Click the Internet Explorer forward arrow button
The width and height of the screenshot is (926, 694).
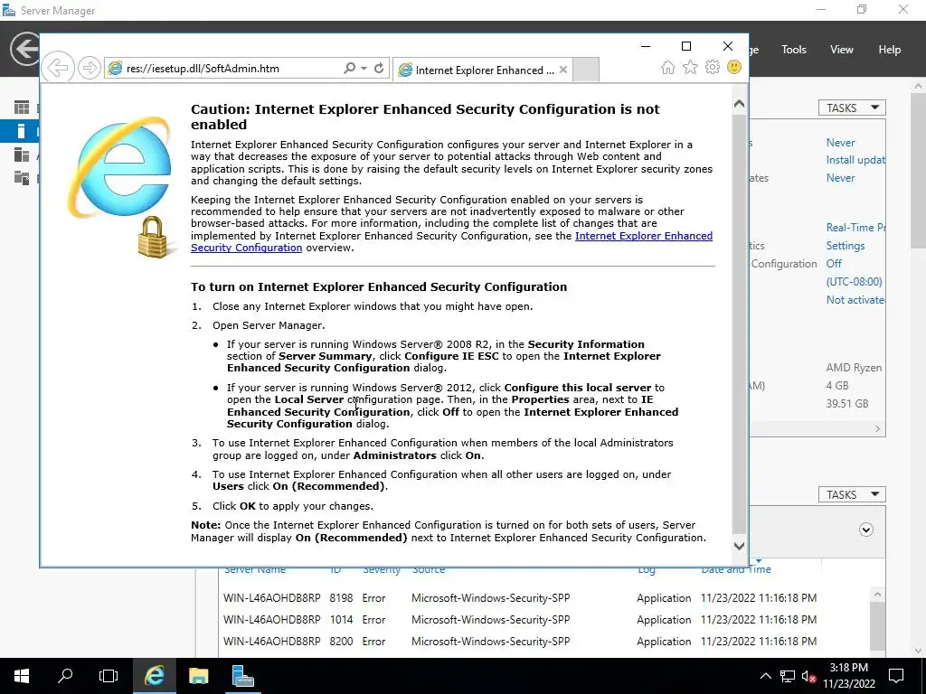pos(90,68)
